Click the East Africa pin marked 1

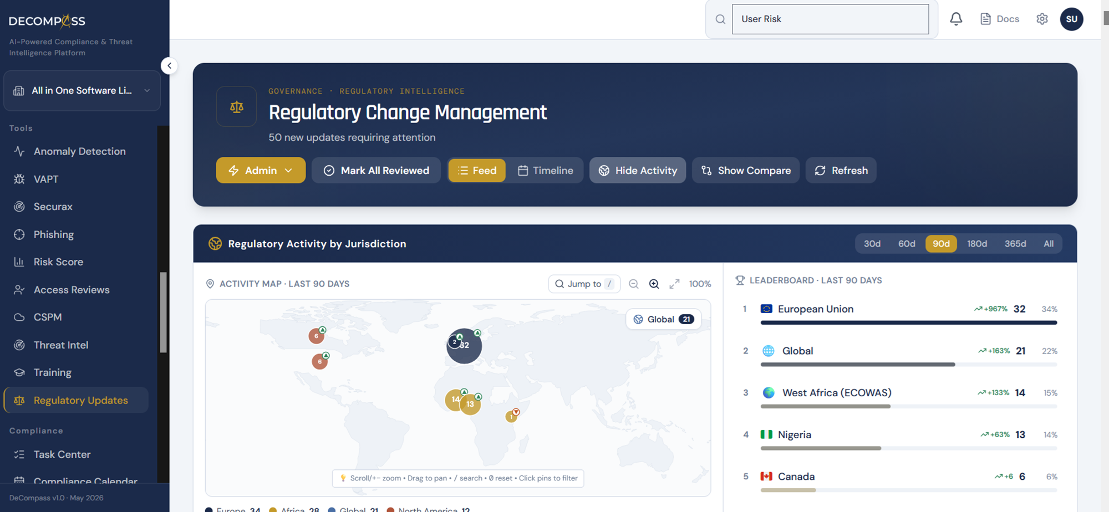[x=511, y=416]
